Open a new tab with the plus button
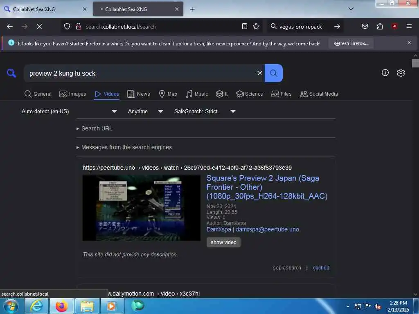Viewport: 419px width, 314px height. [x=192, y=9]
